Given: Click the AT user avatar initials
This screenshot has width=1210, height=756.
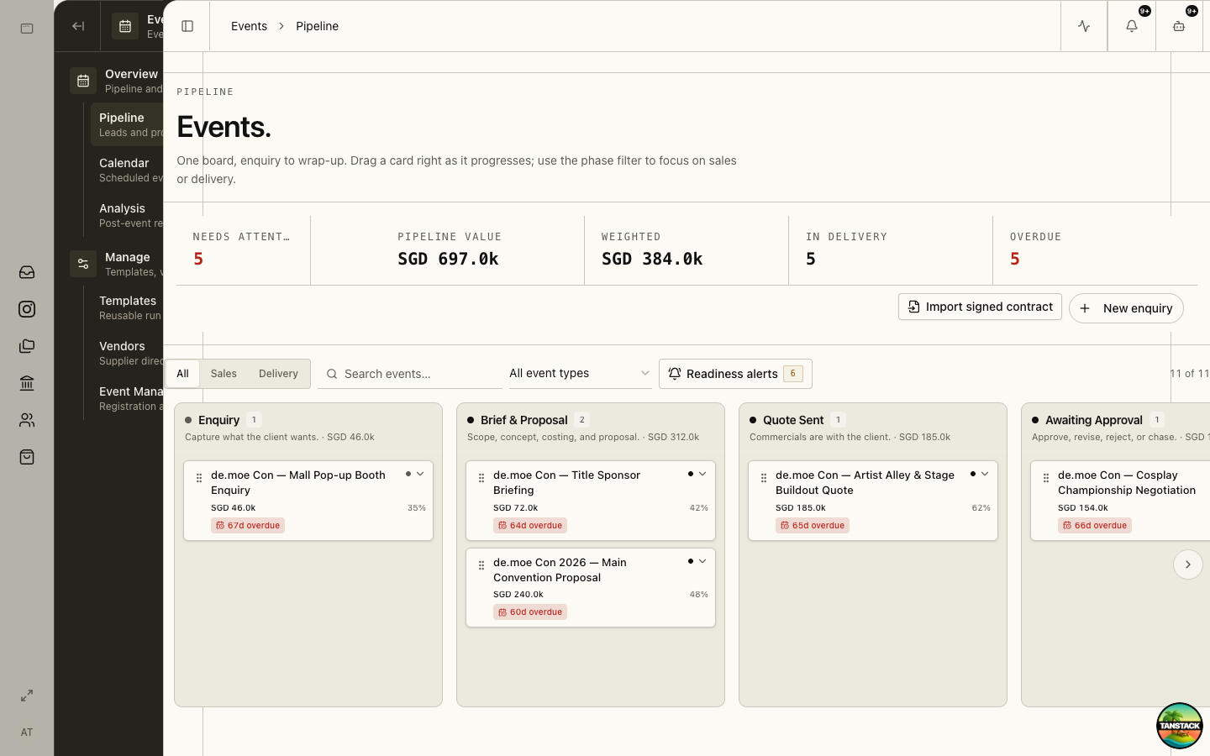Looking at the screenshot, I should coord(27,732).
